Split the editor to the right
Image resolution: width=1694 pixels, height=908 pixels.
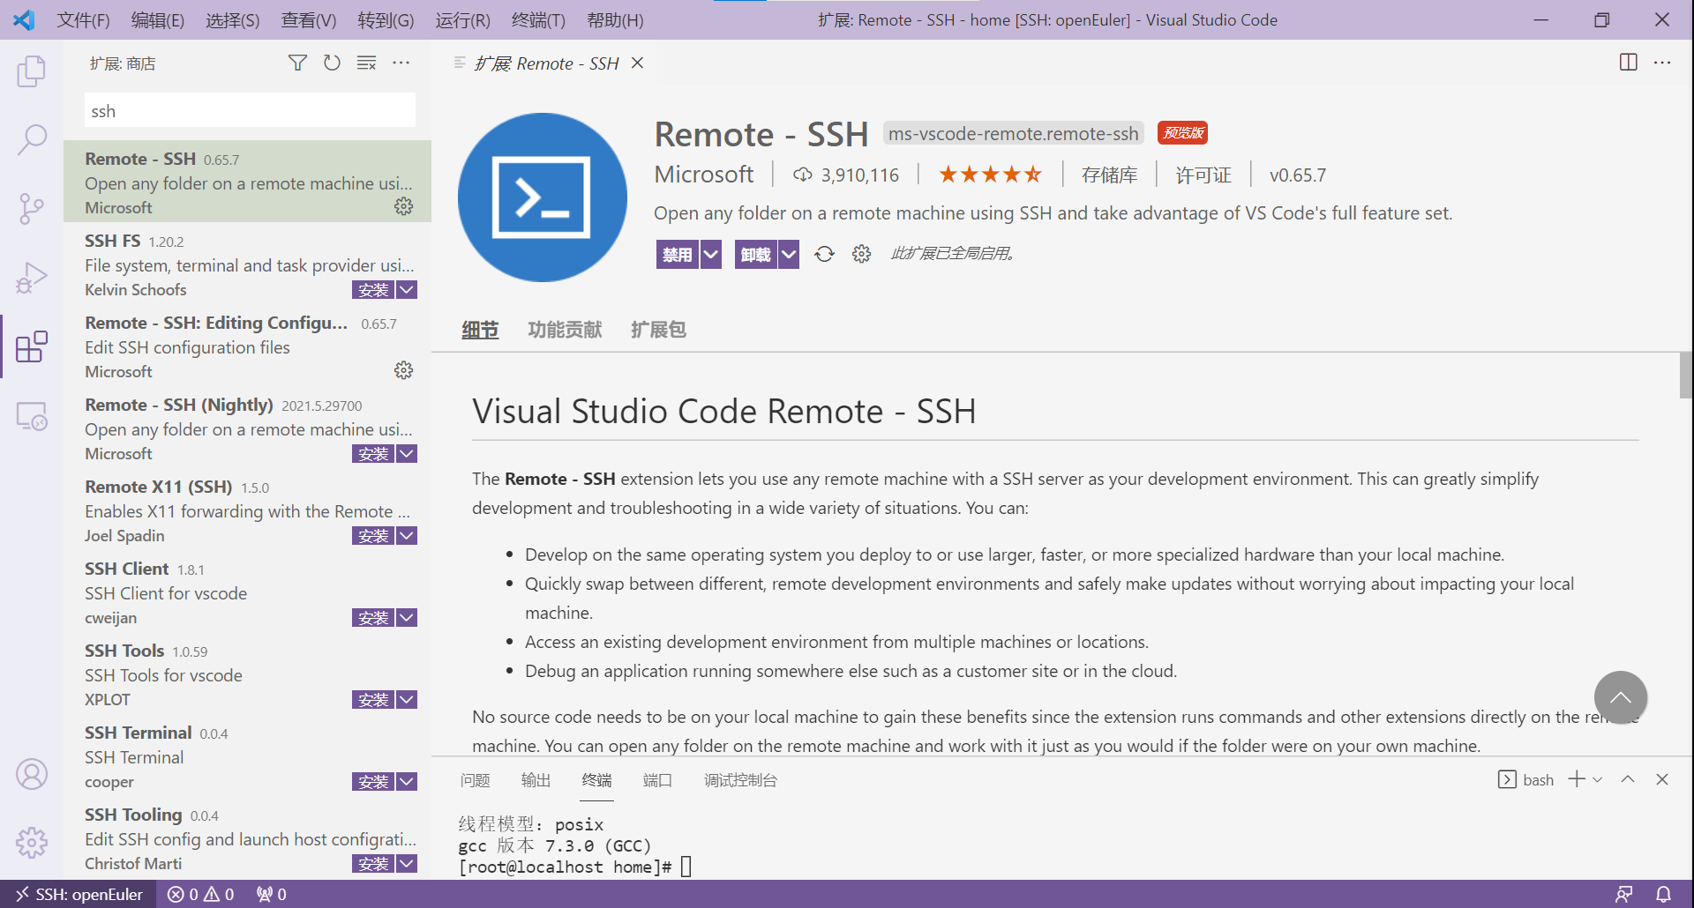point(1627,63)
